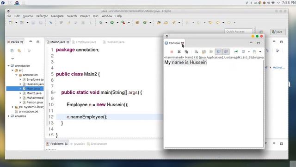The width and height of the screenshot is (296, 167).
Task: Toggle Scroll Lock in Console toolbar
Action: 203,51
